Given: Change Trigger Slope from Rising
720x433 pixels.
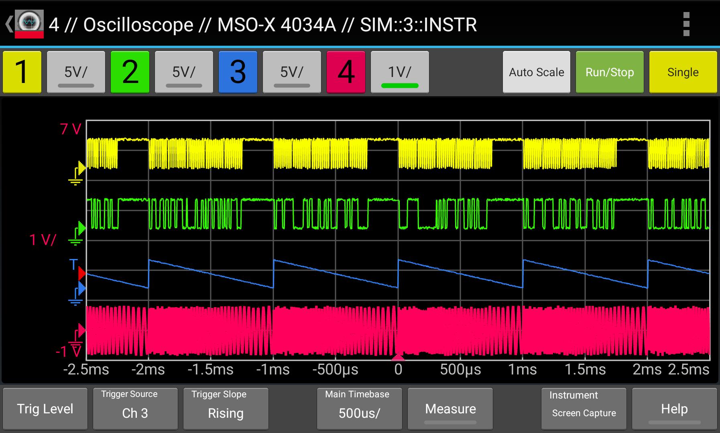Looking at the screenshot, I should pos(225,409).
